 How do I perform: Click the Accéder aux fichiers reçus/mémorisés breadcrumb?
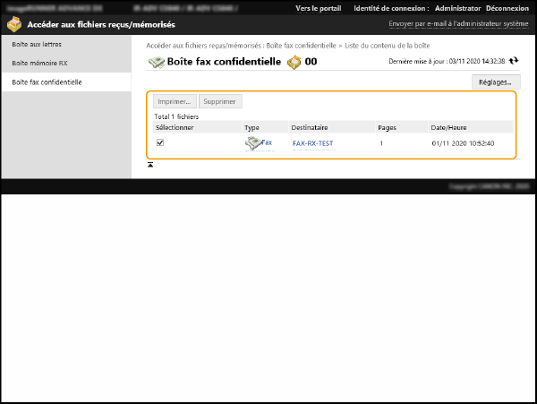tap(202, 44)
